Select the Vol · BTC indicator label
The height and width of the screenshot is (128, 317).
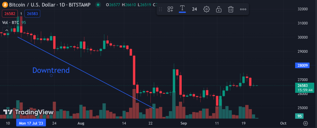pos(11,23)
